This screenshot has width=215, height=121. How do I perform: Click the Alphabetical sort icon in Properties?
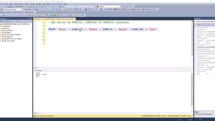coord(198,25)
